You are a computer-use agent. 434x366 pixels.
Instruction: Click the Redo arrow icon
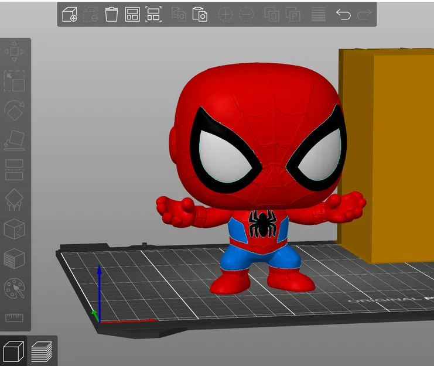[x=364, y=15]
